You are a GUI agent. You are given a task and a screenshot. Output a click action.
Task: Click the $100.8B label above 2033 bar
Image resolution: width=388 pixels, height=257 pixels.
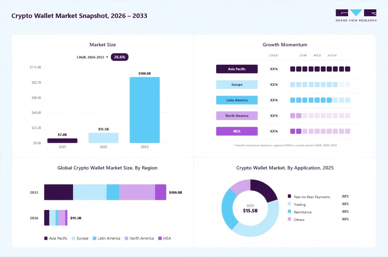[144, 73]
